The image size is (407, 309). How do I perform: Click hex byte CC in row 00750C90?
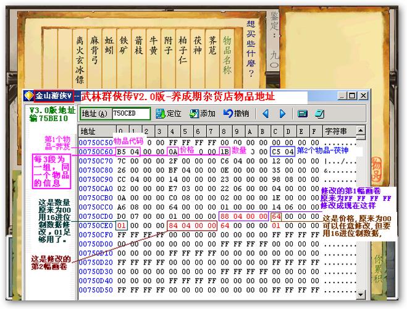(122, 179)
